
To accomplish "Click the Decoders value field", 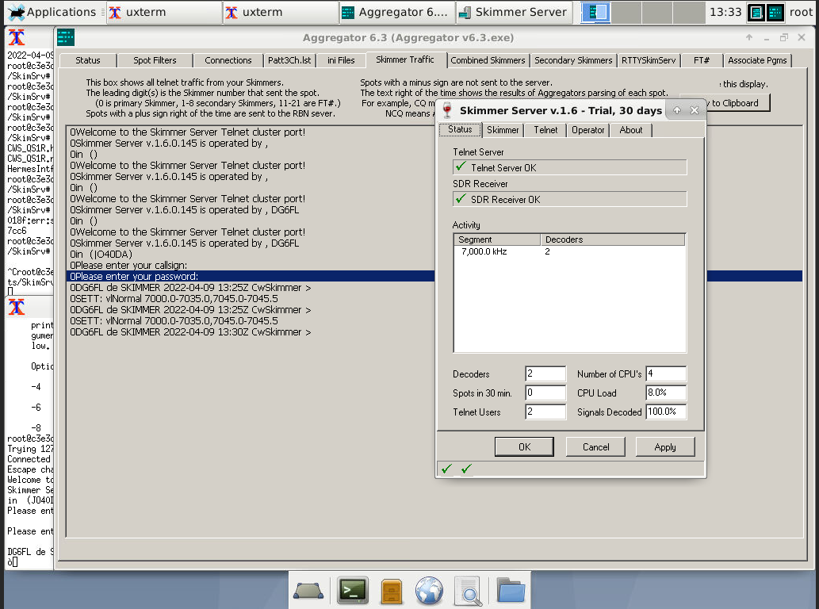I will pyautogui.click(x=545, y=374).
